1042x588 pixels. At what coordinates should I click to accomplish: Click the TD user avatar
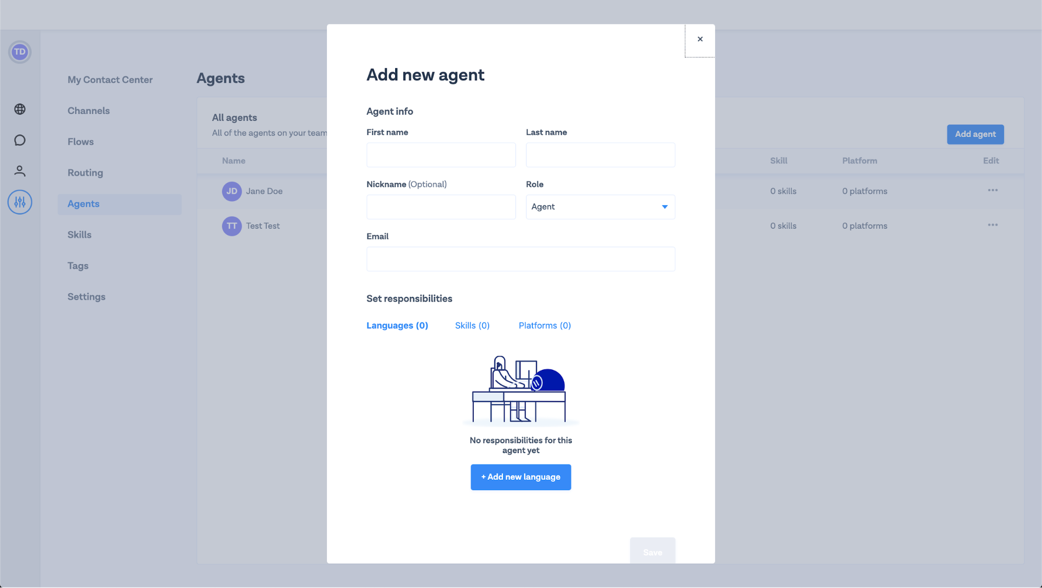pos(20,52)
